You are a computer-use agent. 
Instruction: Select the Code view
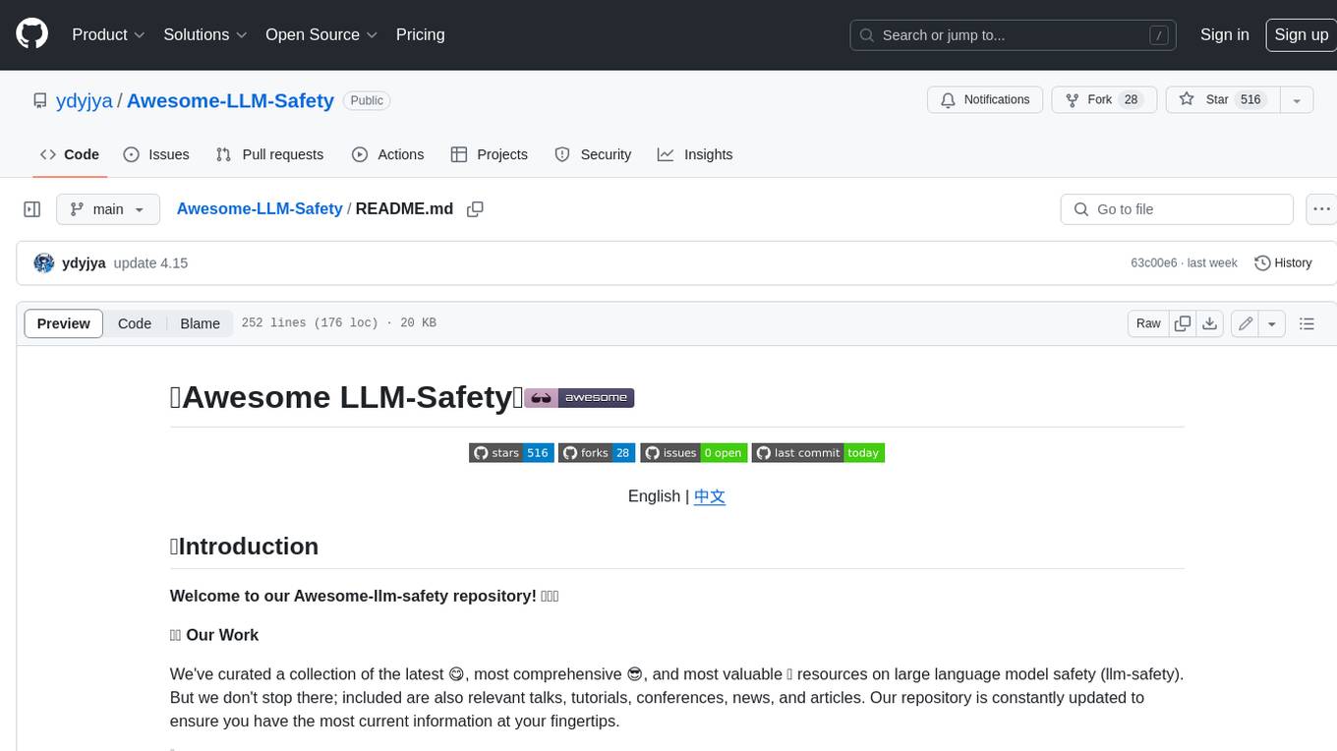135,323
